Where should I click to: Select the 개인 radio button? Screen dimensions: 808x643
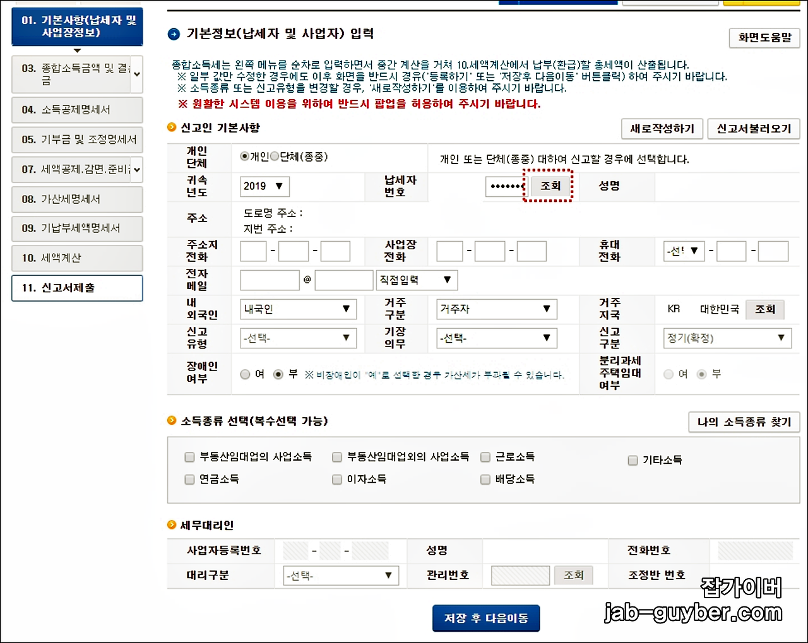pos(244,156)
